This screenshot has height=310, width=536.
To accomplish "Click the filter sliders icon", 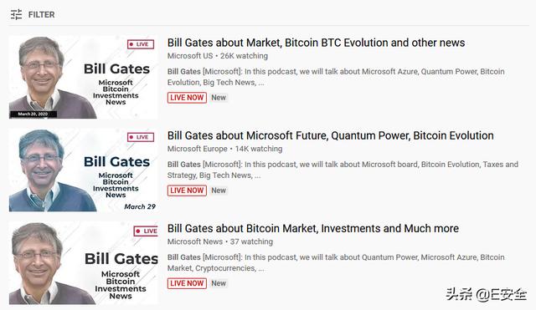I will point(16,15).
